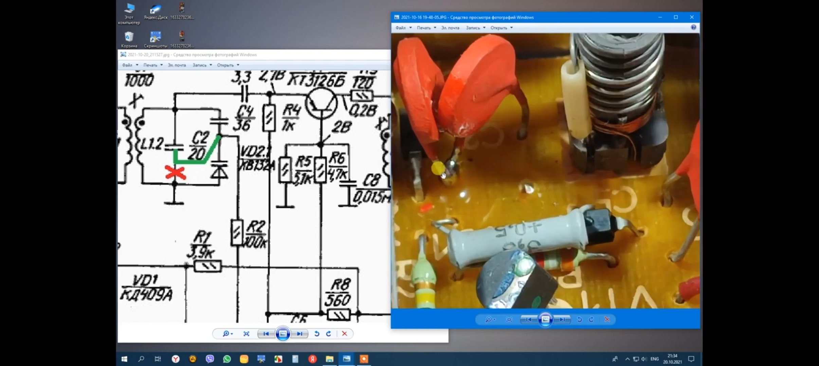Viewport: 819px width, 366px height.
Task: Go to next photo in right viewer
Action: pyautogui.click(x=562, y=319)
